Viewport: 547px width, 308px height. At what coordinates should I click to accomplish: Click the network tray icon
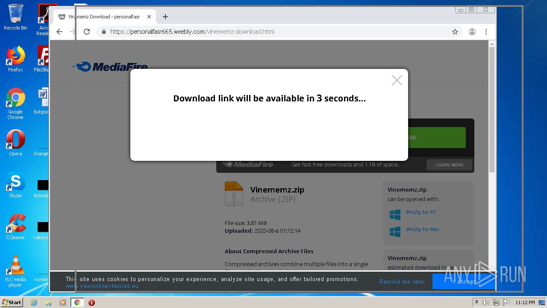click(x=496, y=302)
